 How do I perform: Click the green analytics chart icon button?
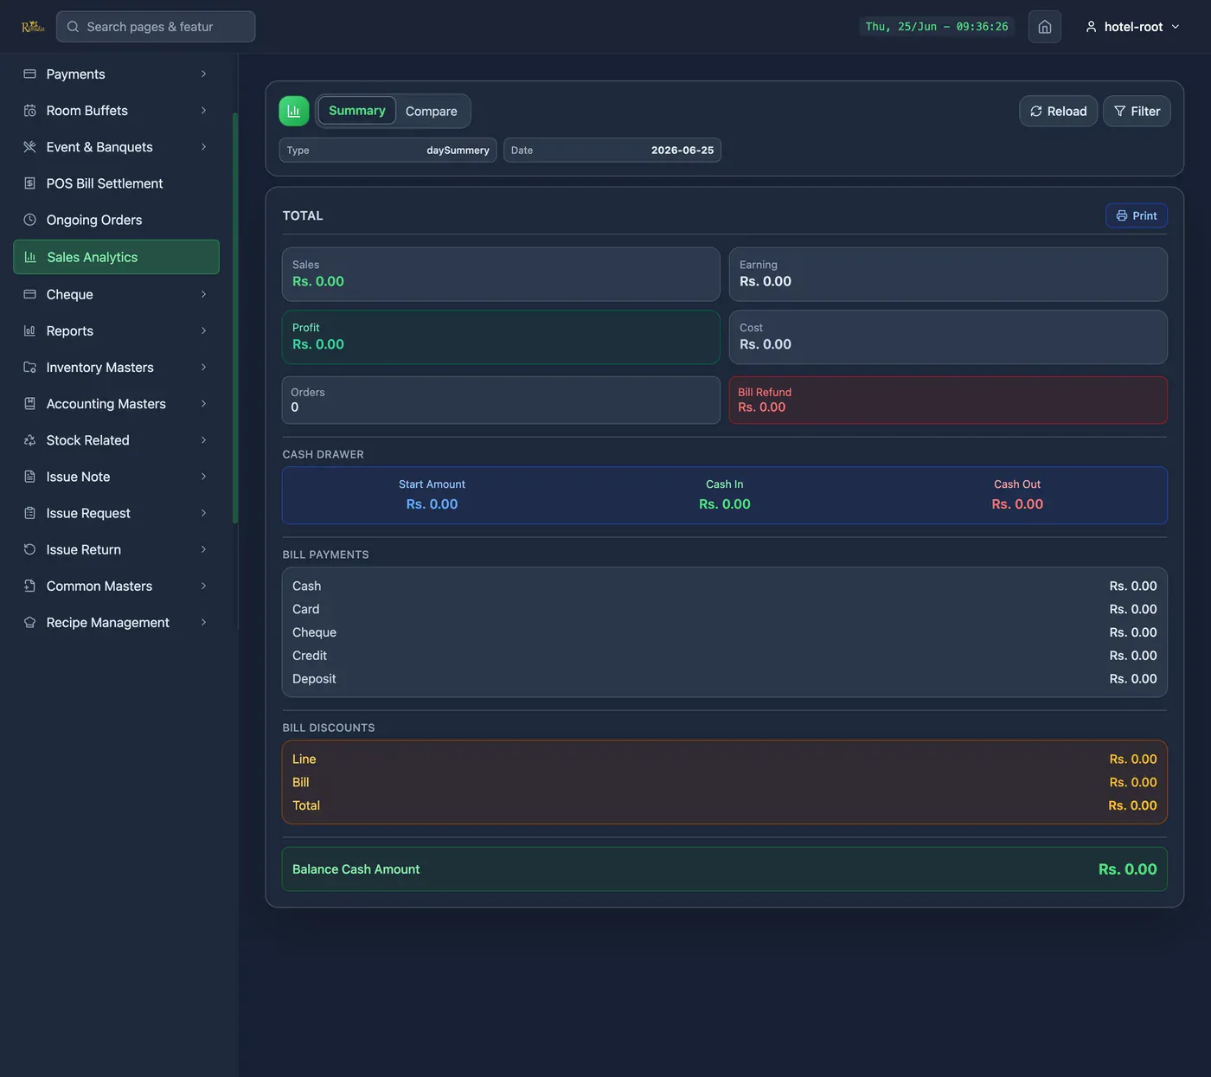coord(294,111)
